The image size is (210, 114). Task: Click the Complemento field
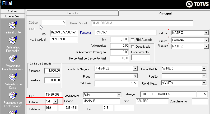200,101
